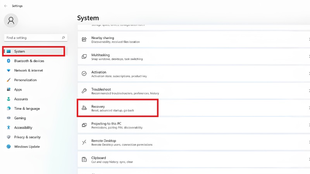Click the System monitor icon

[9, 51]
